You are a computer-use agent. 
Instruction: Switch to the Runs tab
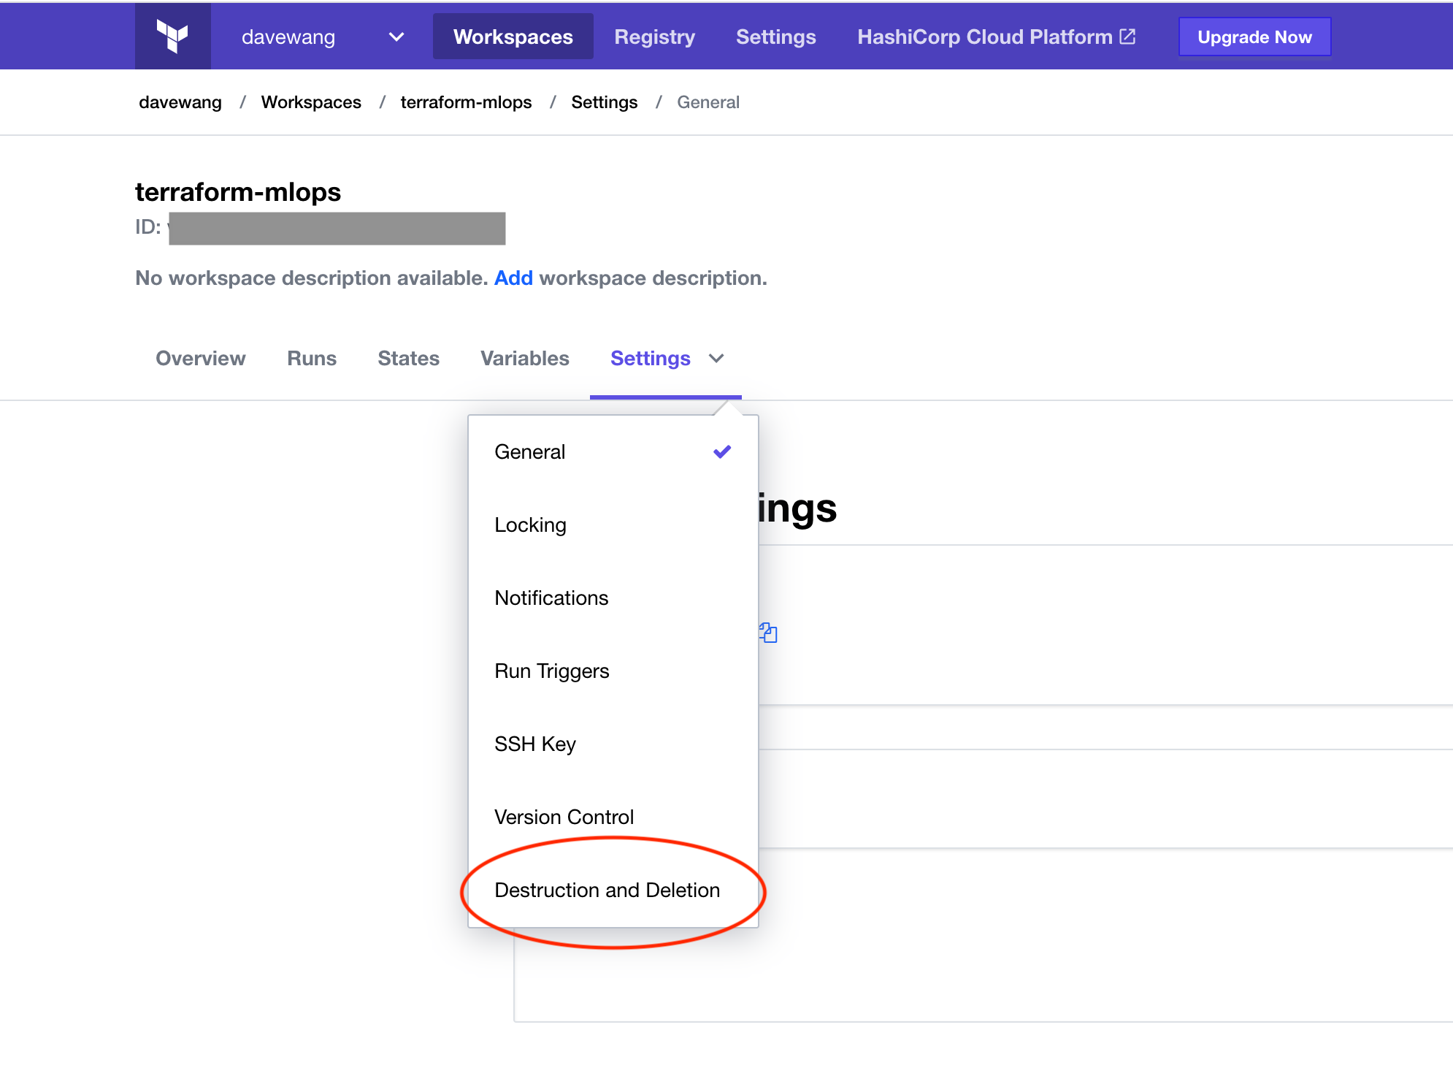(312, 358)
